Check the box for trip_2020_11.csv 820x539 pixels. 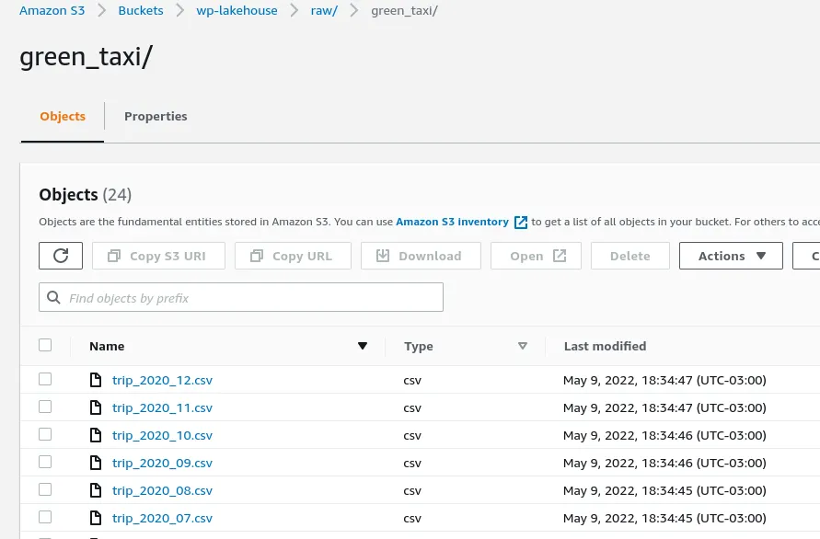pyautogui.click(x=45, y=407)
